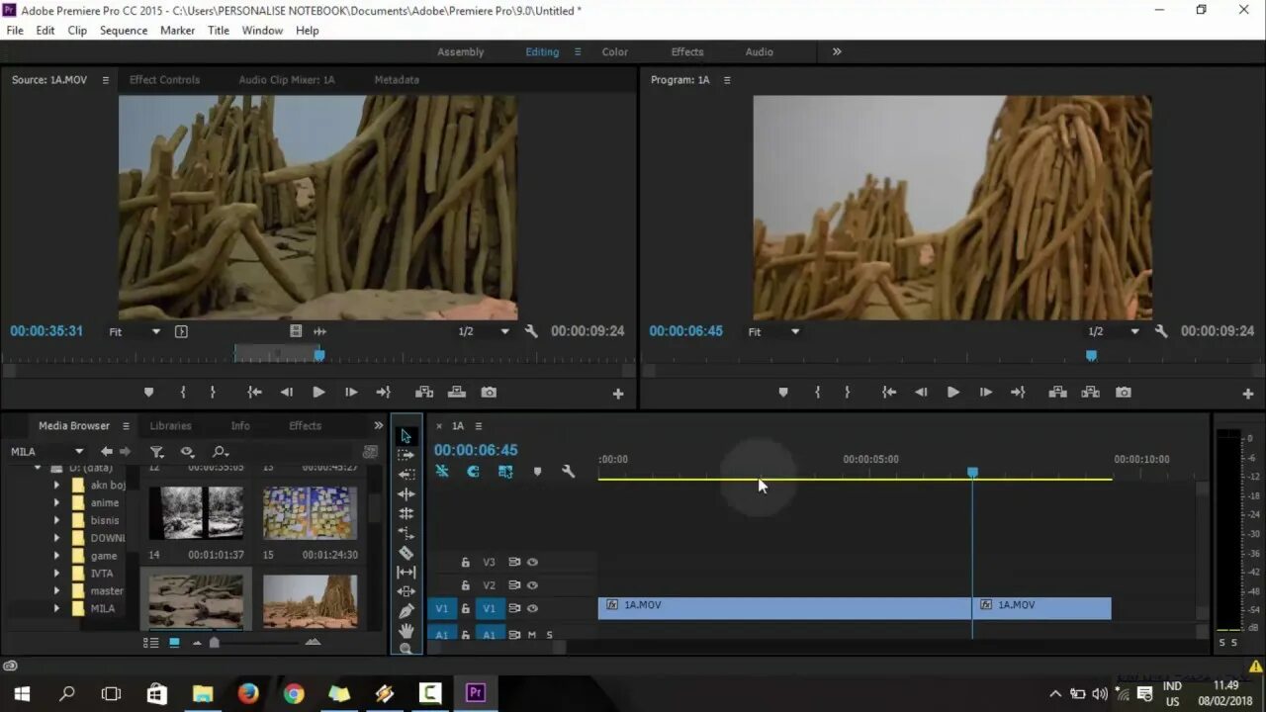Click Source monitor Add Marker icon
Viewport: 1266px width, 712px height.
coord(149,393)
